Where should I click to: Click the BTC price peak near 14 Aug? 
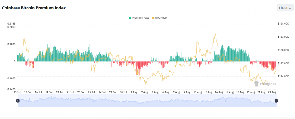click(215, 34)
